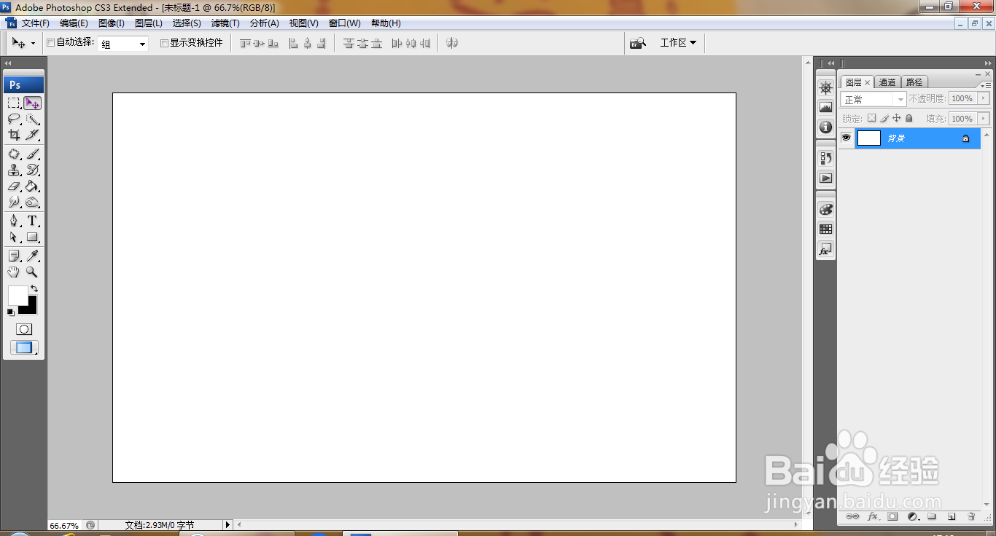Open the 工作区 workspace dropdown
The height and width of the screenshot is (536, 996).
pyautogui.click(x=678, y=43)
